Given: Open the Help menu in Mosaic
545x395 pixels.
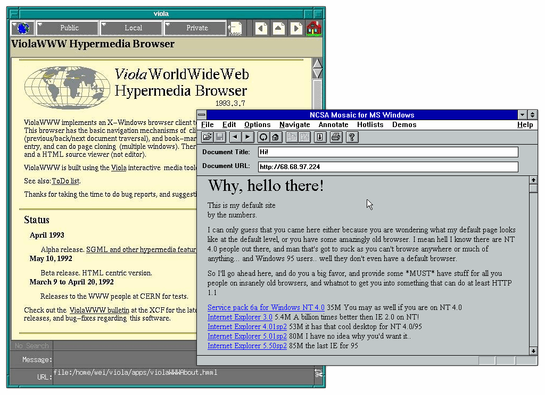Looking at the screenshot, I should [525, 124].
